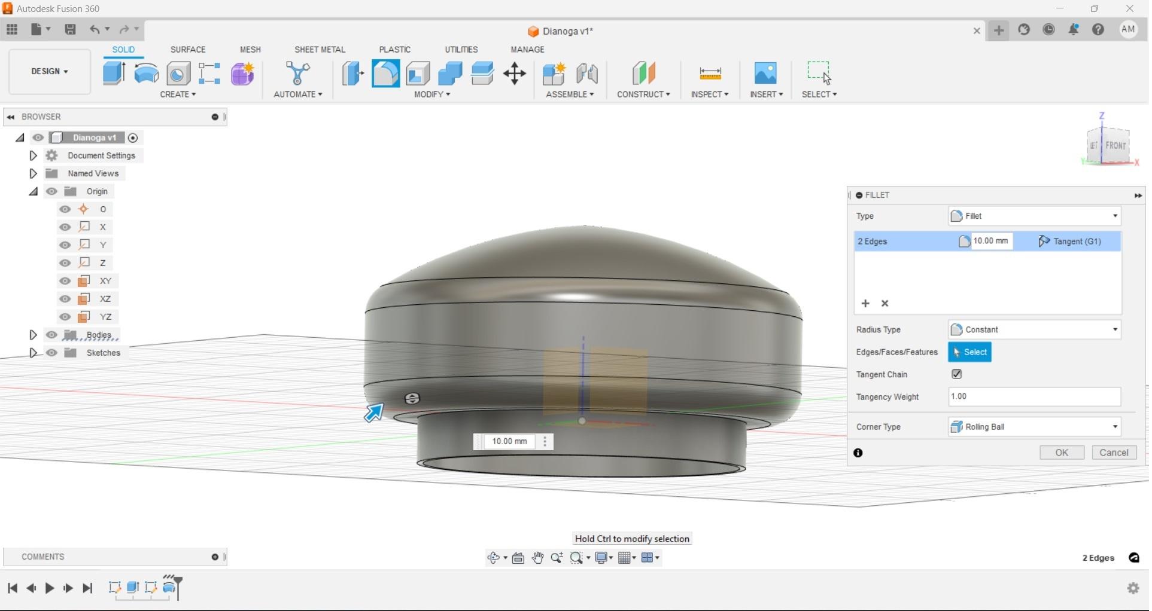This screenshot has height=611, width=1152.
Task: Open the SHEET METAL tab
Action: point(320,50)
